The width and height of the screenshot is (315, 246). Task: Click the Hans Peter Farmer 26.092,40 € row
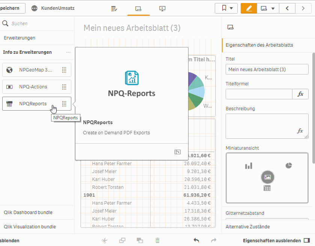point(148,164)
